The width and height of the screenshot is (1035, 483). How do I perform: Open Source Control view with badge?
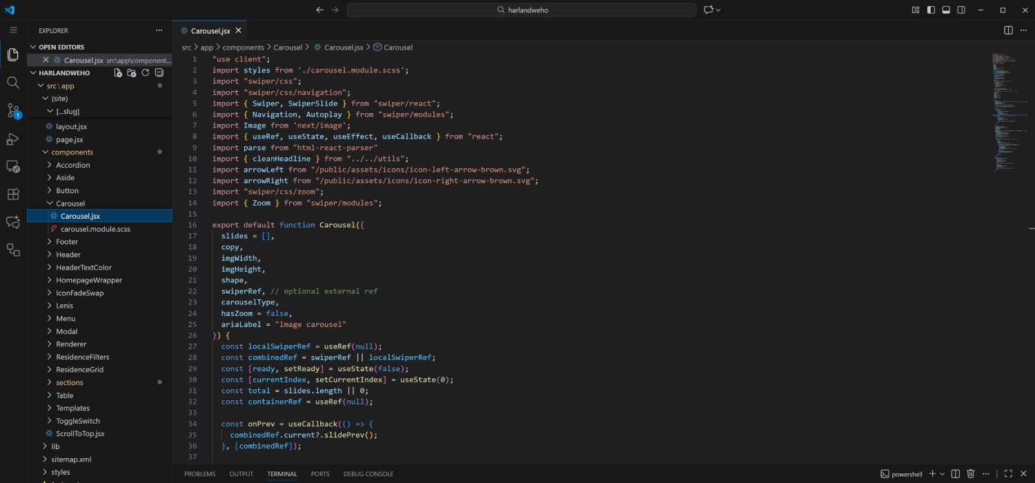point(13,110)
